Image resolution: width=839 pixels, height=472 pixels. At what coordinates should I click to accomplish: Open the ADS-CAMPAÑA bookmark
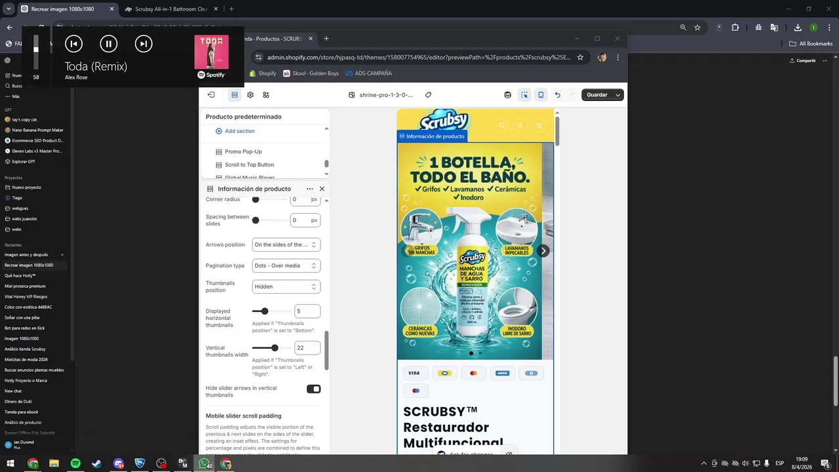pos(369,73)
